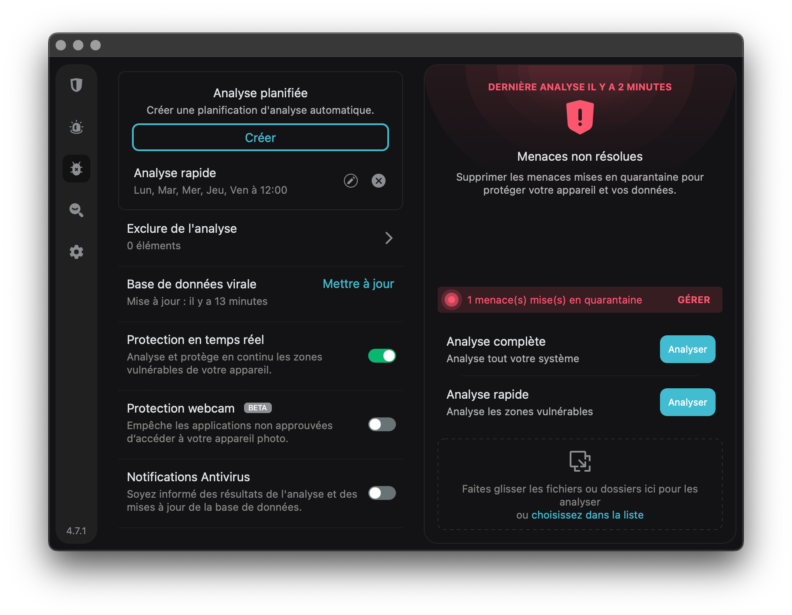Manage quarantined threats with GÉRER
Screen dimensions: 792x615
coord(694,300)
